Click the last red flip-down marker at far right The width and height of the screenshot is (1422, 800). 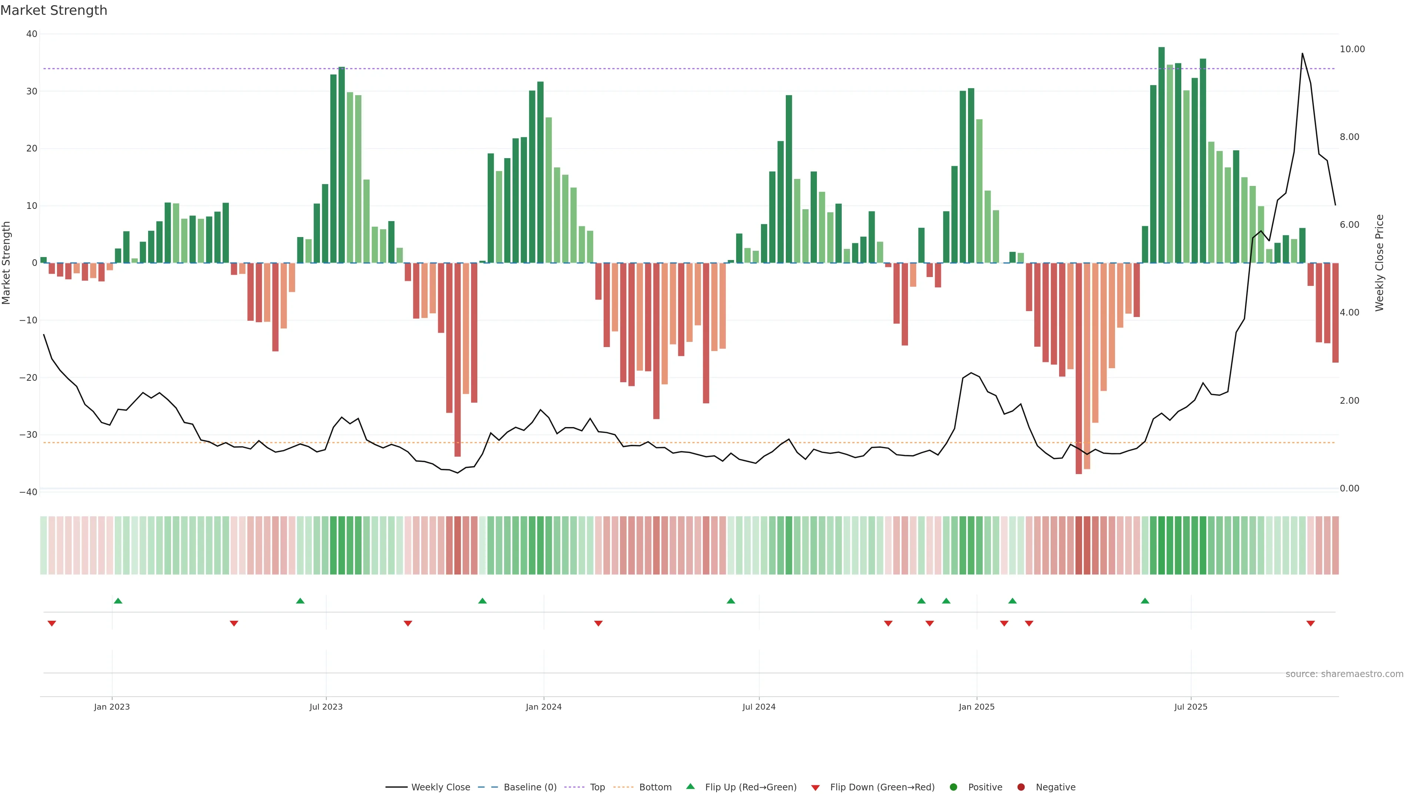(1311, 623)
